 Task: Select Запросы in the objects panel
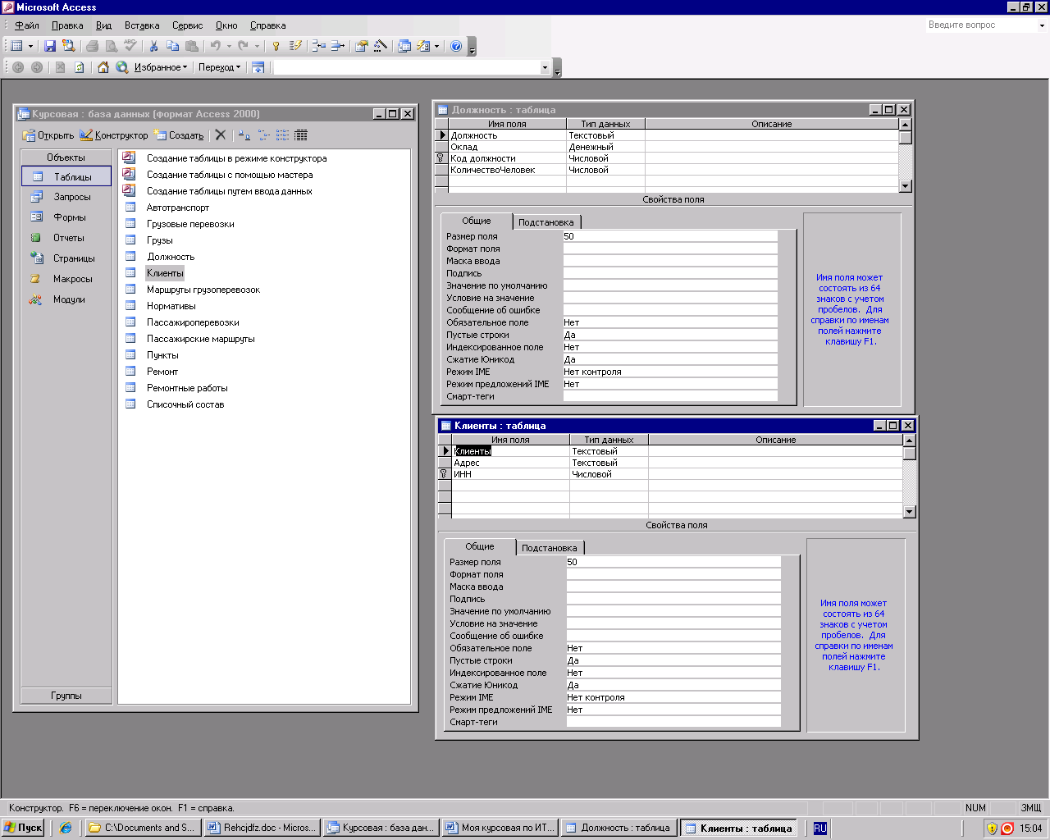(72, 197)
